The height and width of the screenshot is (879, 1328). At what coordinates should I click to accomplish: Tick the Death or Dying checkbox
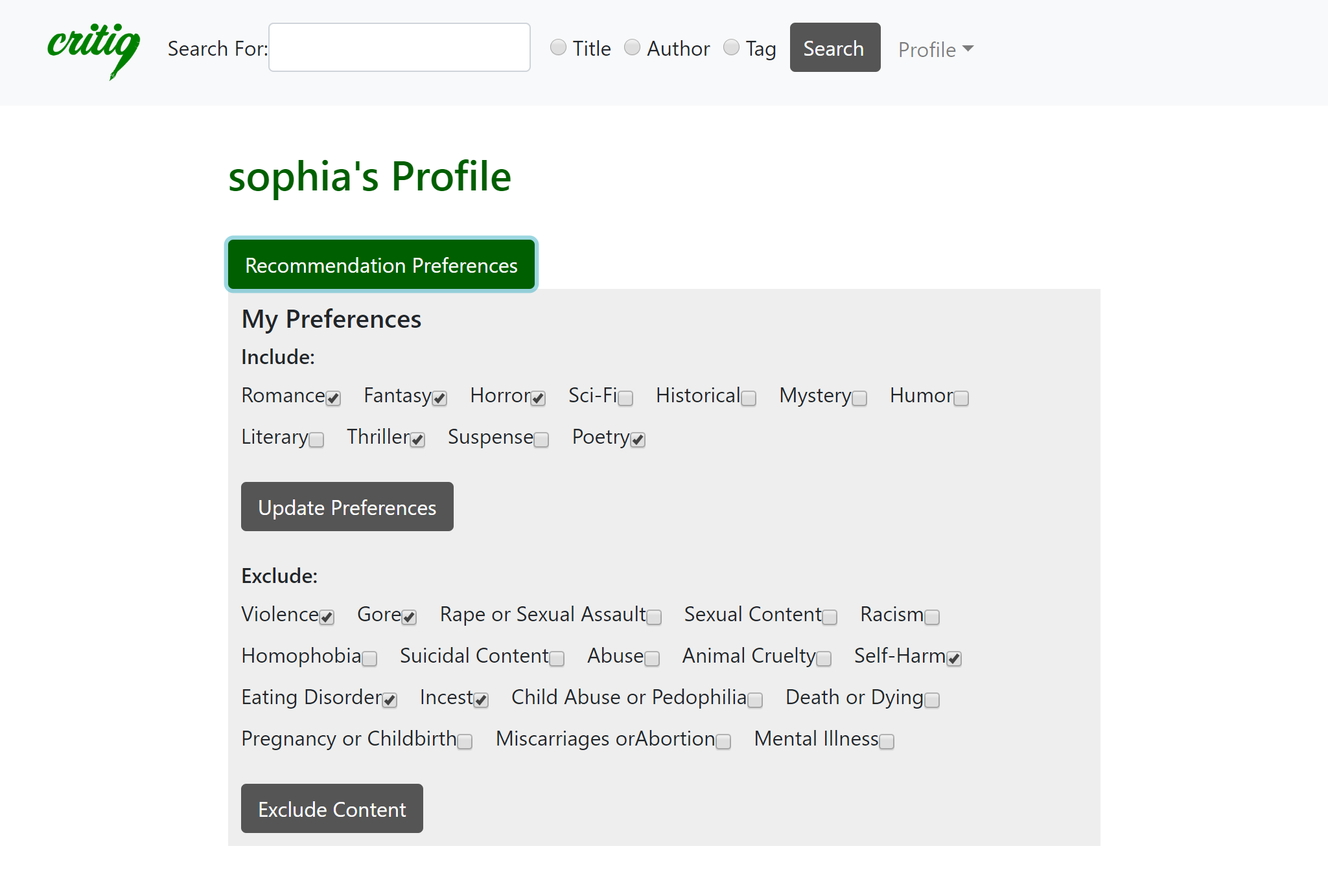[x=932, y=700]
